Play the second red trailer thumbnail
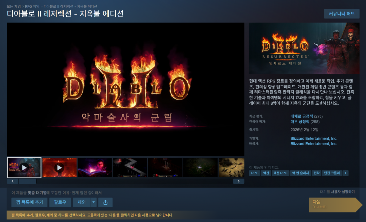 point(59,168)
